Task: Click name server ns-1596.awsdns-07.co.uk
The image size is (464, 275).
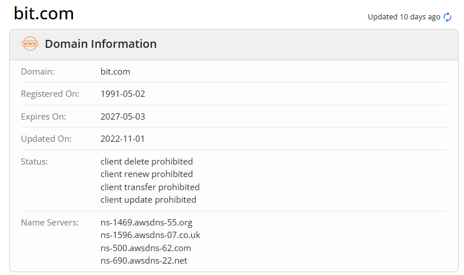Action: pyautogui.click(x=150, y=235)
